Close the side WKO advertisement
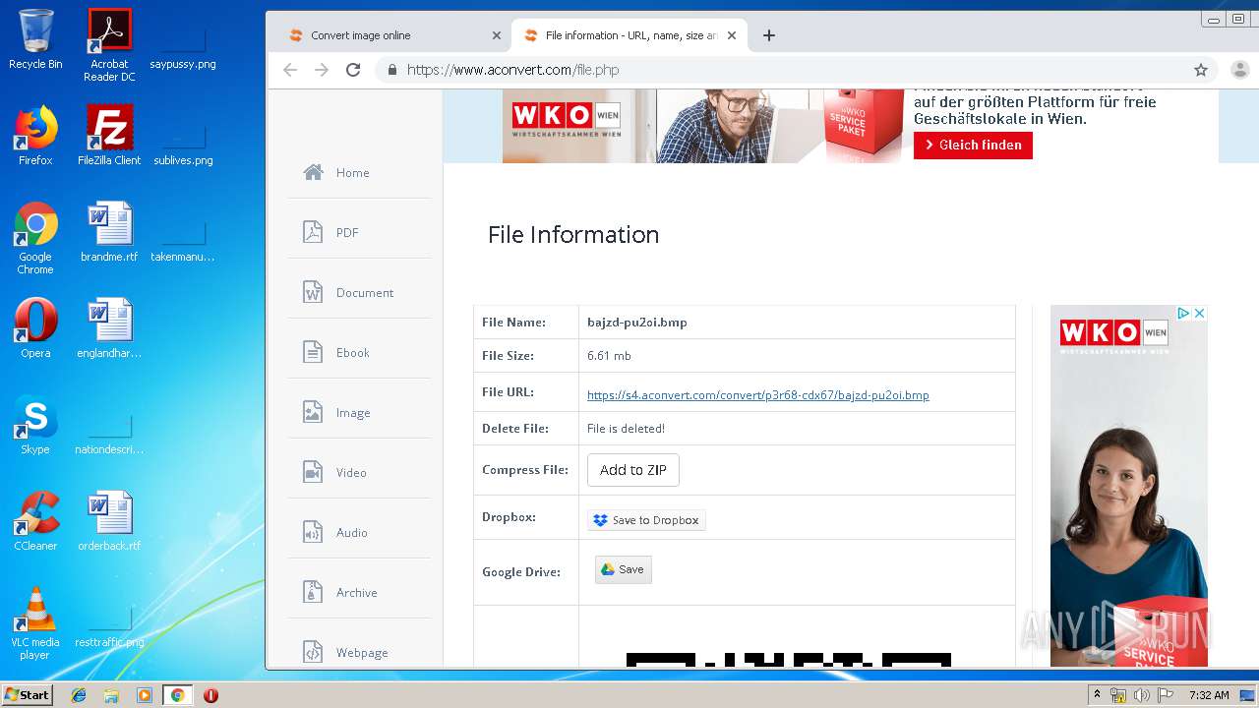 pyautogui.click(x=1199, y=313)
